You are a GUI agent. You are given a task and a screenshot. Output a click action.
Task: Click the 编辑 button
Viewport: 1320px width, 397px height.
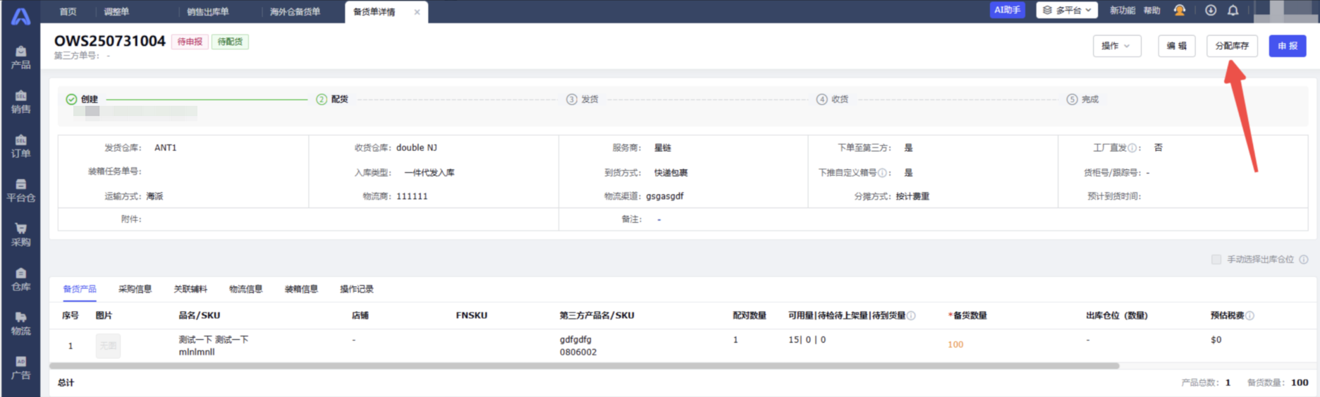point(1177,46)
